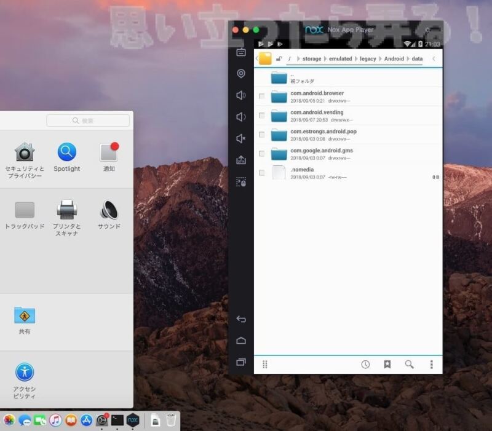This screenshot has height=431, width=492.
Task: Check the com.google.android.gms checkbox
Action: point(262,154)
